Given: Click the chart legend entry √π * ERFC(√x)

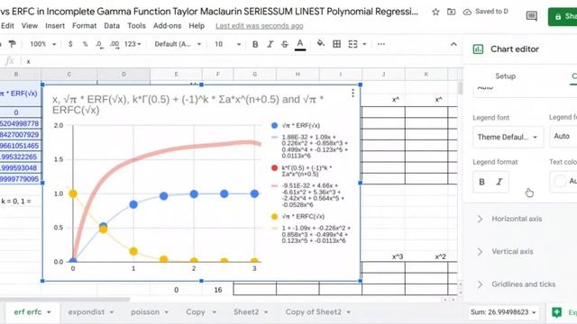Looking at the screenshot, I should tap(303, 216).
